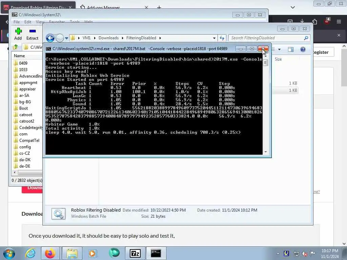347x260 pixels.
Task: Launch Internet Explorer from the taskbar
Action: pyautogui.click(x=30, y=253)
